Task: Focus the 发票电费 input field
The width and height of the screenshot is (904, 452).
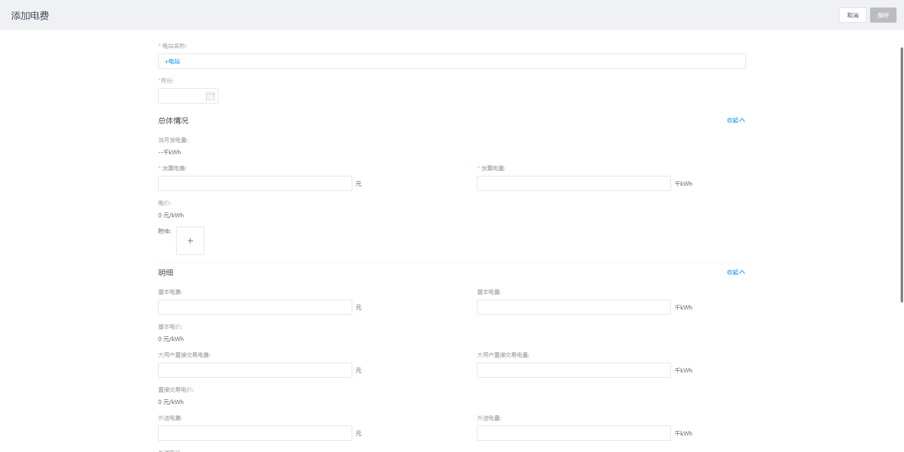Action: click(x=255, y=183)
